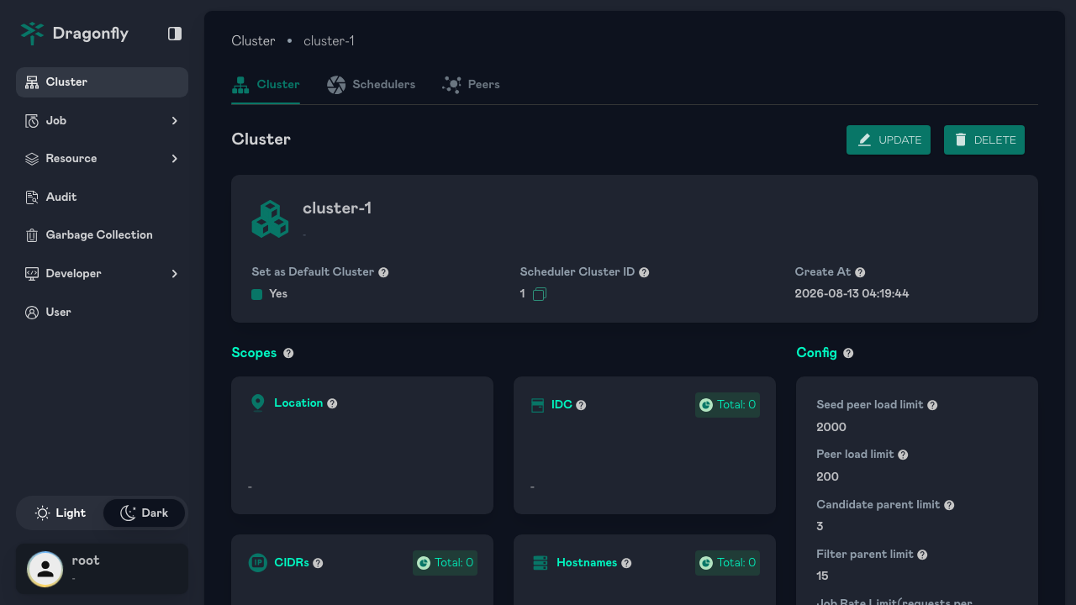Click the Peer load limit value 200
1076x605 pixels.
coord(828,476)
